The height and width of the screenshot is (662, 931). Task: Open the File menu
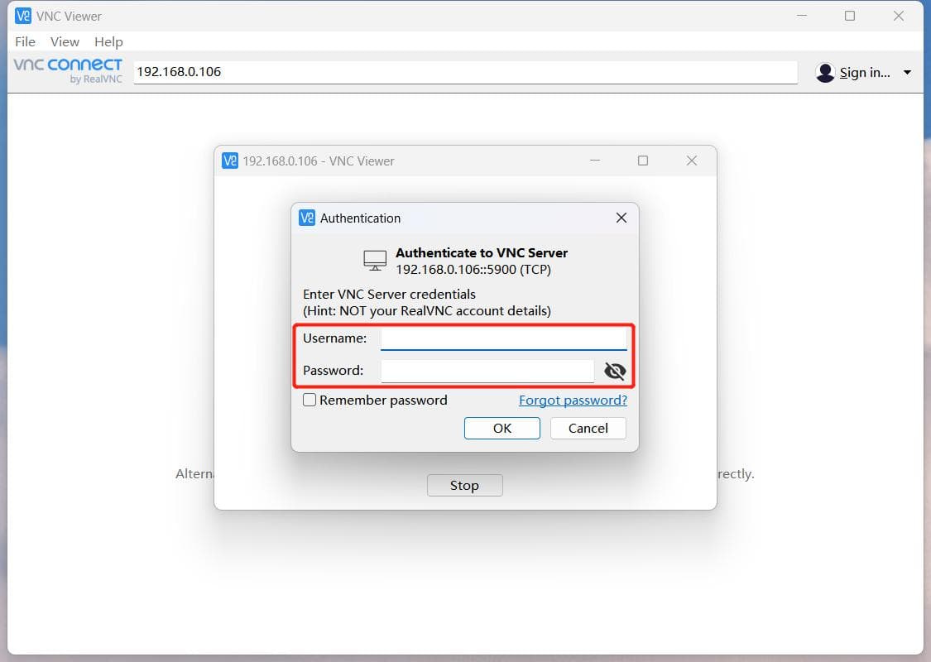pyautogui.click(x=25, y=41)
